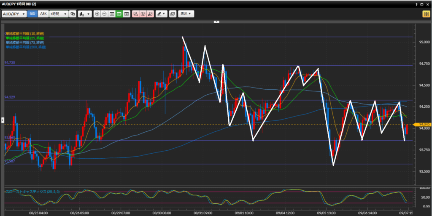Click the chart snapshot icon beside 表示
Screen dimensions: 432x216
tap(172, 14)
